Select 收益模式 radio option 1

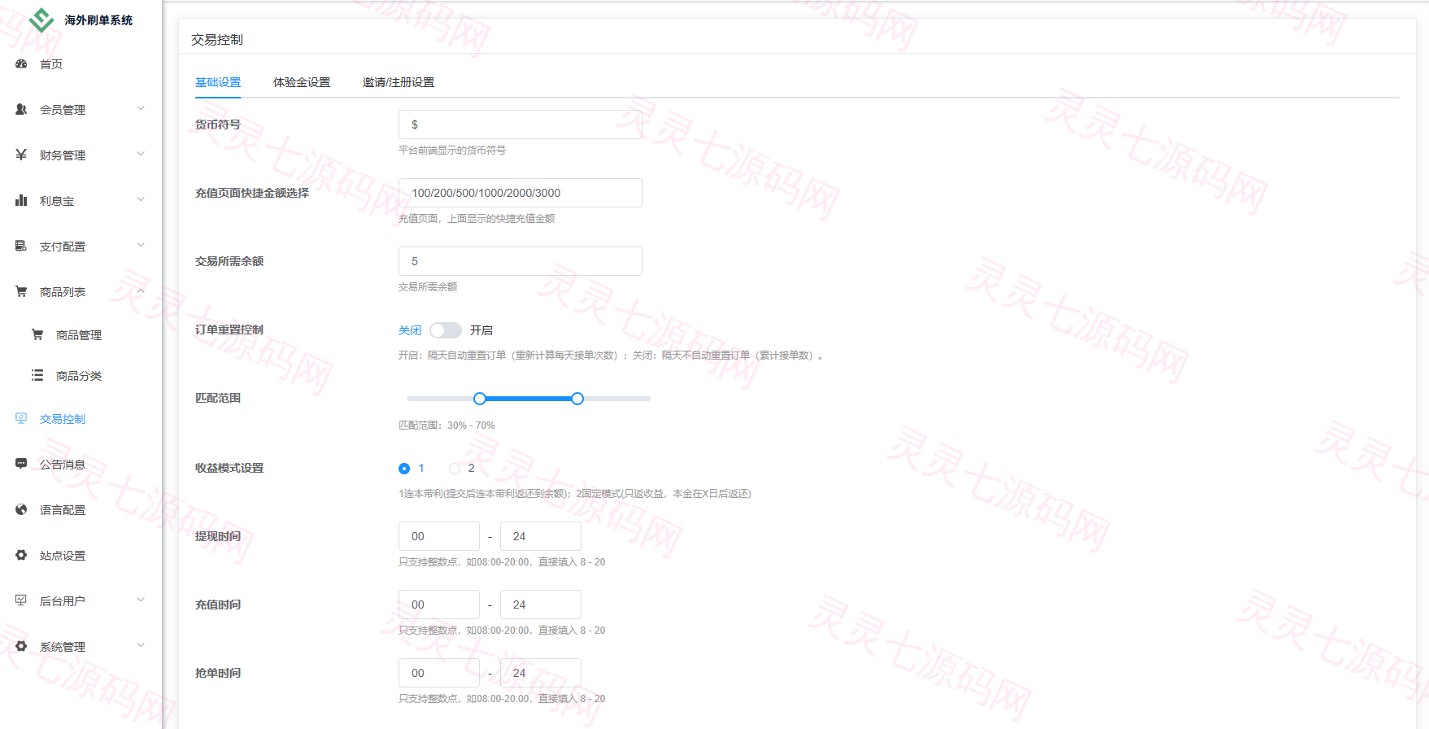pyautogui.click(x=404, y=469)
